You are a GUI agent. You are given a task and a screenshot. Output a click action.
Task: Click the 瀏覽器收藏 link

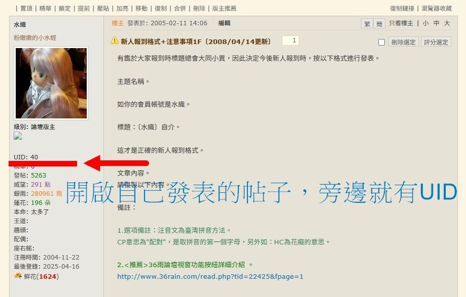pyautogui.click(x=437, y=8)
